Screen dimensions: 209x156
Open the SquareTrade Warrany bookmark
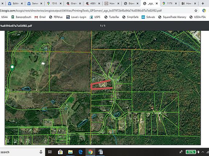[x=172, y=17]
